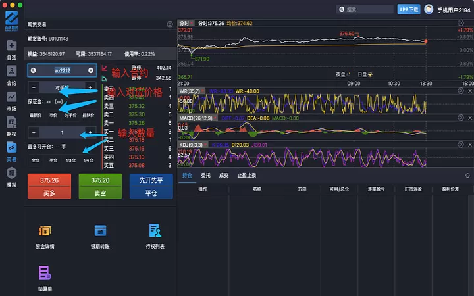Increase quantity with the plus stepper
Image resolution: width=474 pixels, height=296 pixels.
pos(90,132)
